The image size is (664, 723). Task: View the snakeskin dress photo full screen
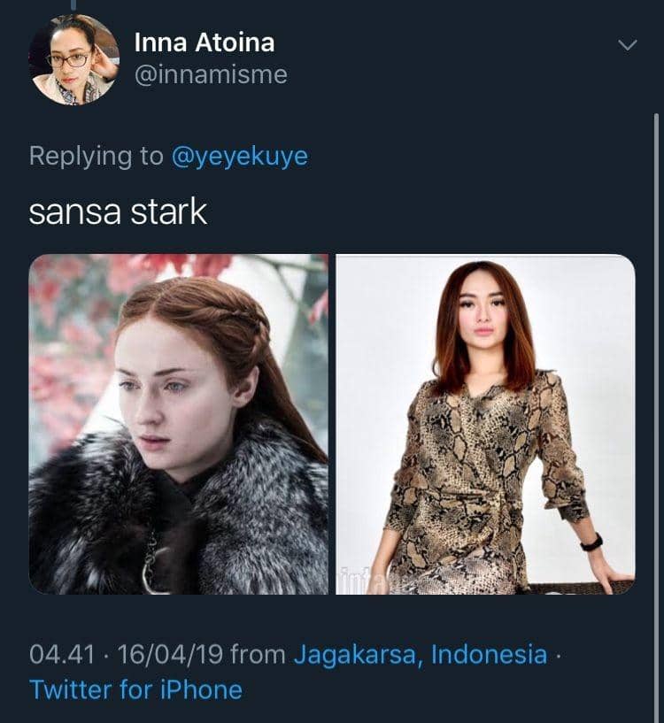[x=489, y=425]
